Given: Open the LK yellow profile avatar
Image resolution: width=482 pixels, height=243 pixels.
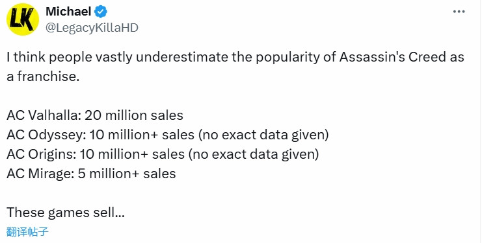Looking at the screenshot, I should click(23, 19).
